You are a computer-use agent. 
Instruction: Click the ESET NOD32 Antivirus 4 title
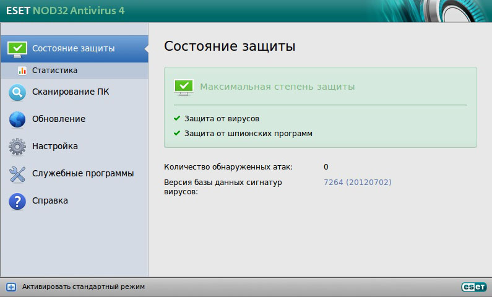coord(65,11)
